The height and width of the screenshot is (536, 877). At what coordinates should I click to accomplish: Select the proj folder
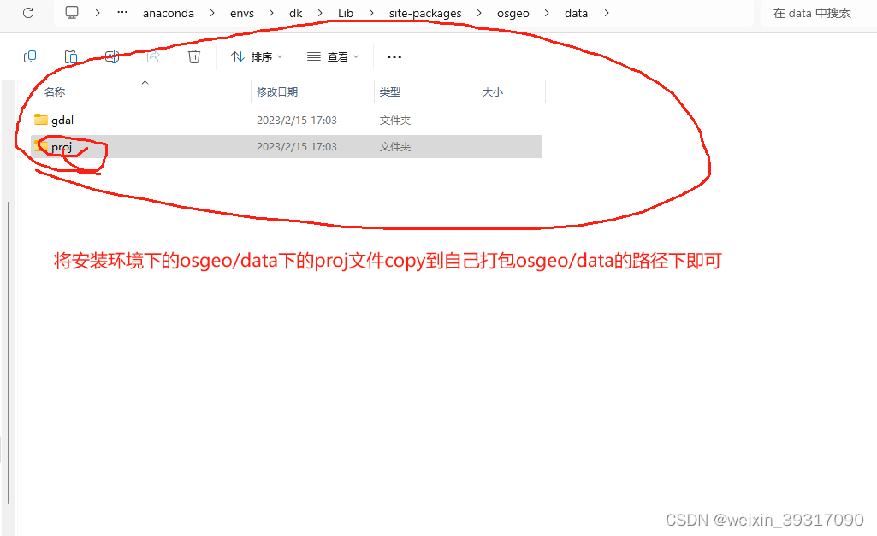coord(62,146)
